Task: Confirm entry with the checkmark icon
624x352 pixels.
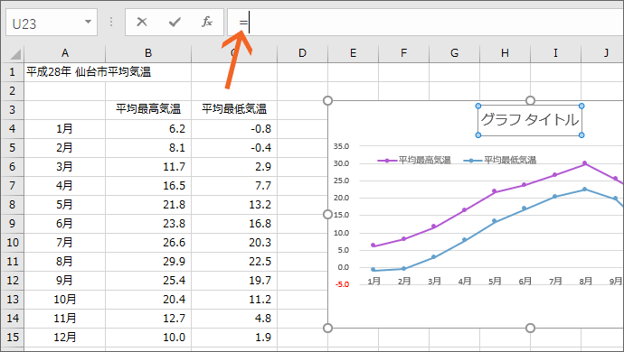Action: click(175, 22)
